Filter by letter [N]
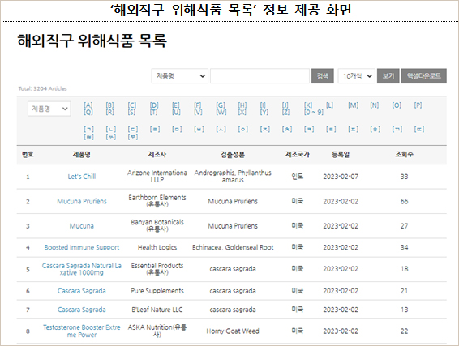The height and width of the screenshot is (346, 459). [x=375, y=105]
